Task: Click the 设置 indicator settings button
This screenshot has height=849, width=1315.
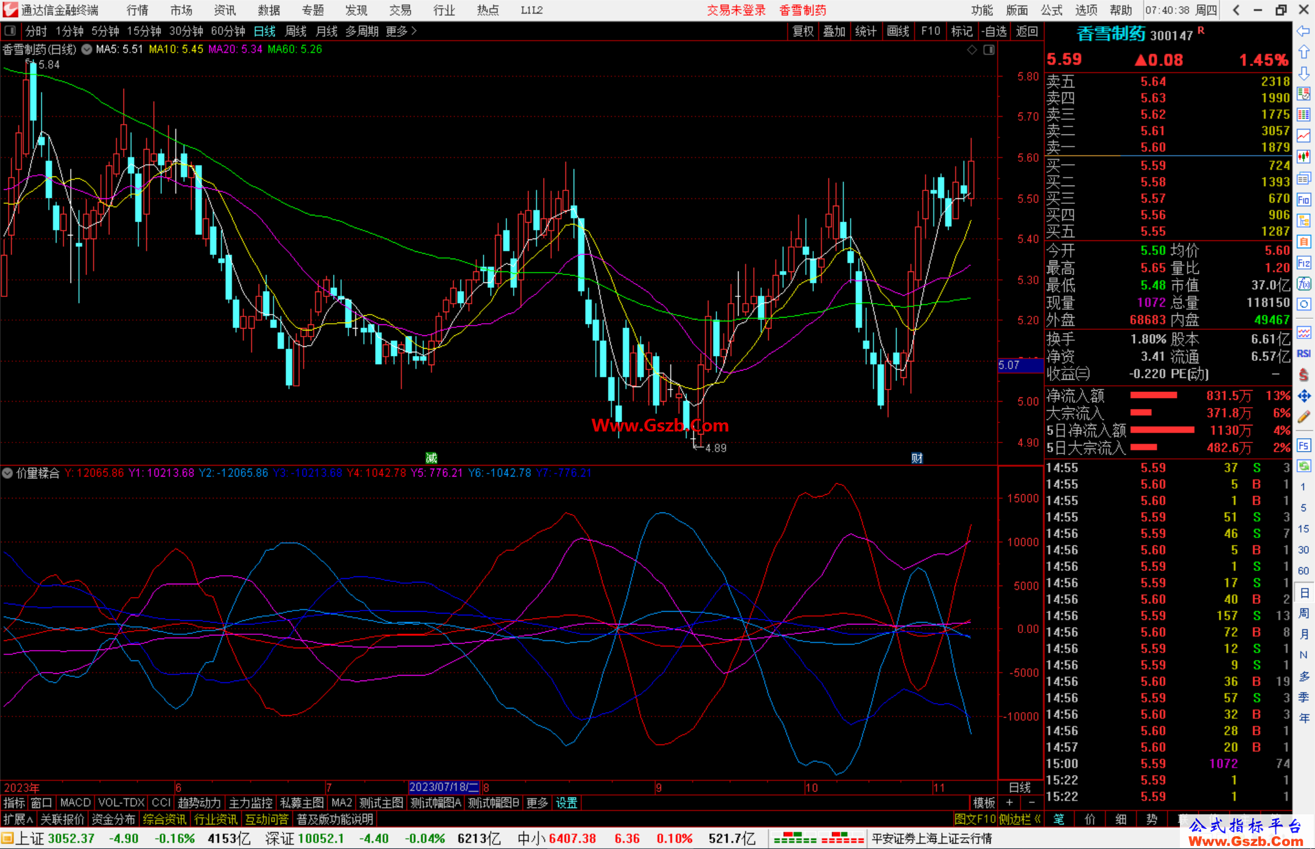Action: (x=566, y=803)
